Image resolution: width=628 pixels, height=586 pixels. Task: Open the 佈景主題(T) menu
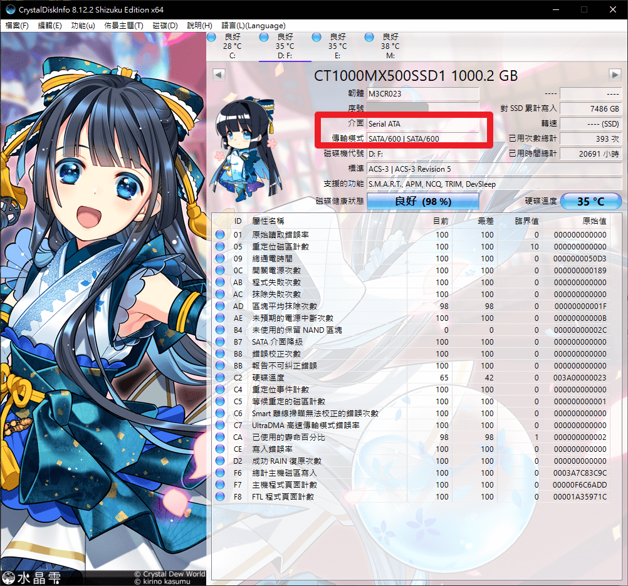[123, 26]
